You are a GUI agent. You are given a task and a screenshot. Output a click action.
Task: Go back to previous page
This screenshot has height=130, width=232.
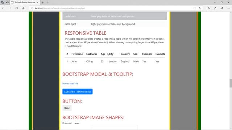coord(3,8)
